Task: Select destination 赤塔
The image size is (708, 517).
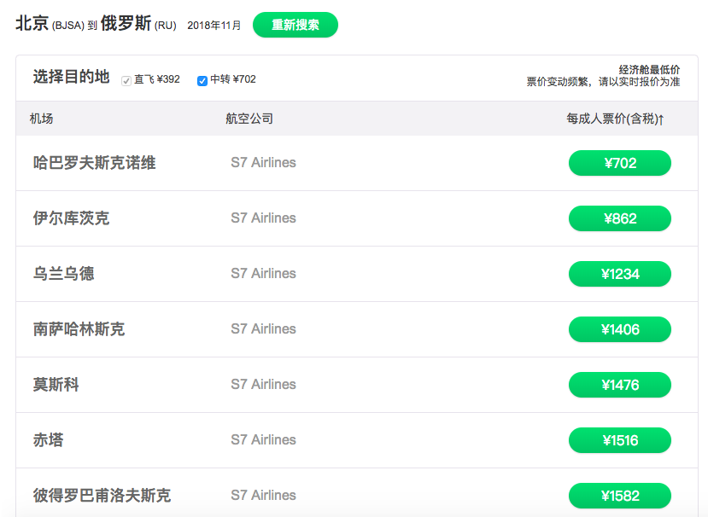Action: 49,440
